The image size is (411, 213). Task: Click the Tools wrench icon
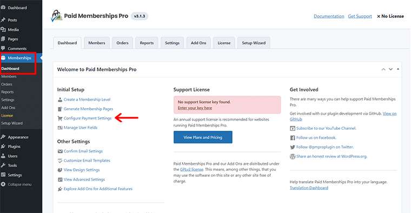(x=3, y=165)
